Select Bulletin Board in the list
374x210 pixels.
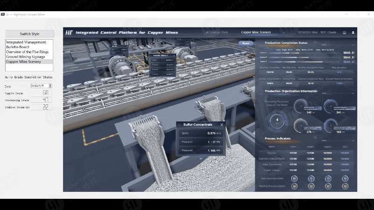point(17,47)
